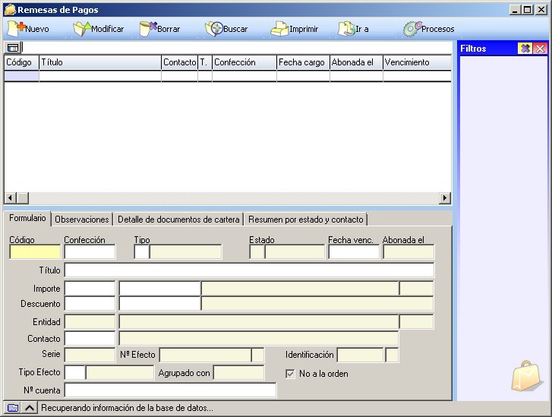Select the Resumen por estado y contacto tab
552x417 pixels.
coord(305,220)
